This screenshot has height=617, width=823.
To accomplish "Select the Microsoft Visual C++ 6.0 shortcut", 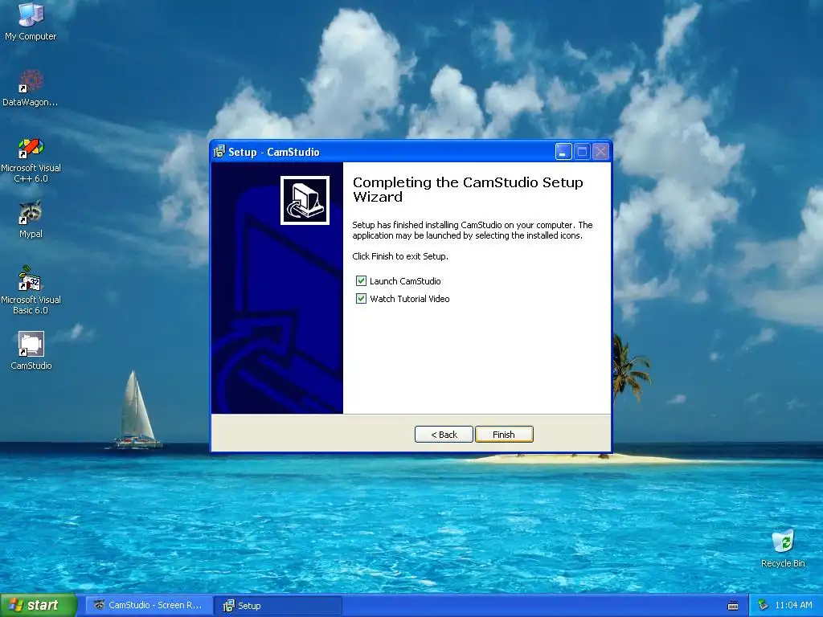I will (31, 160).
